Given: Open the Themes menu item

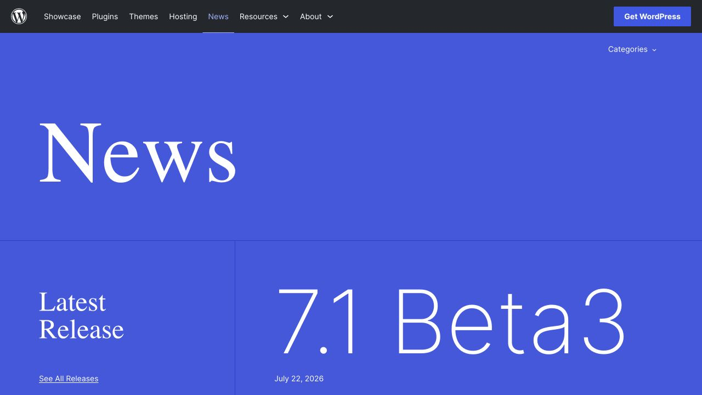Looking at the screenshot, I should [144, 16].
